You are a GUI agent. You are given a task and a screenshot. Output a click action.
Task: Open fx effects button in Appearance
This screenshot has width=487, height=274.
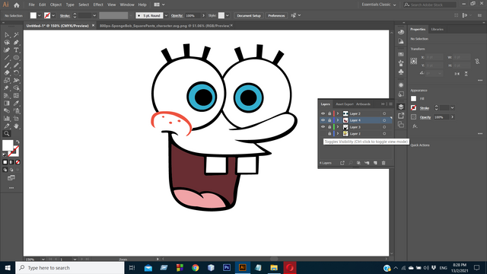(x=415, y=126)
